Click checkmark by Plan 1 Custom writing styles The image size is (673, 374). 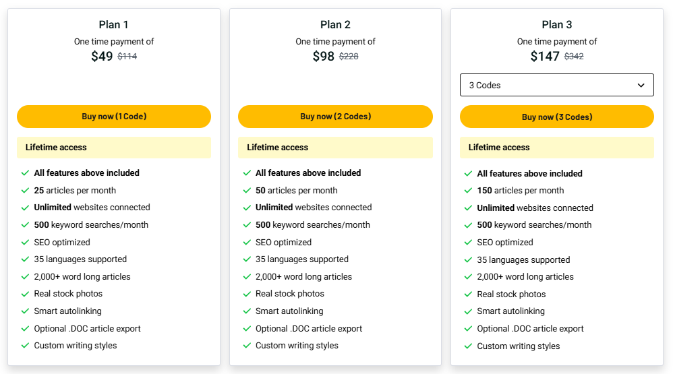[x=26, y=346]
